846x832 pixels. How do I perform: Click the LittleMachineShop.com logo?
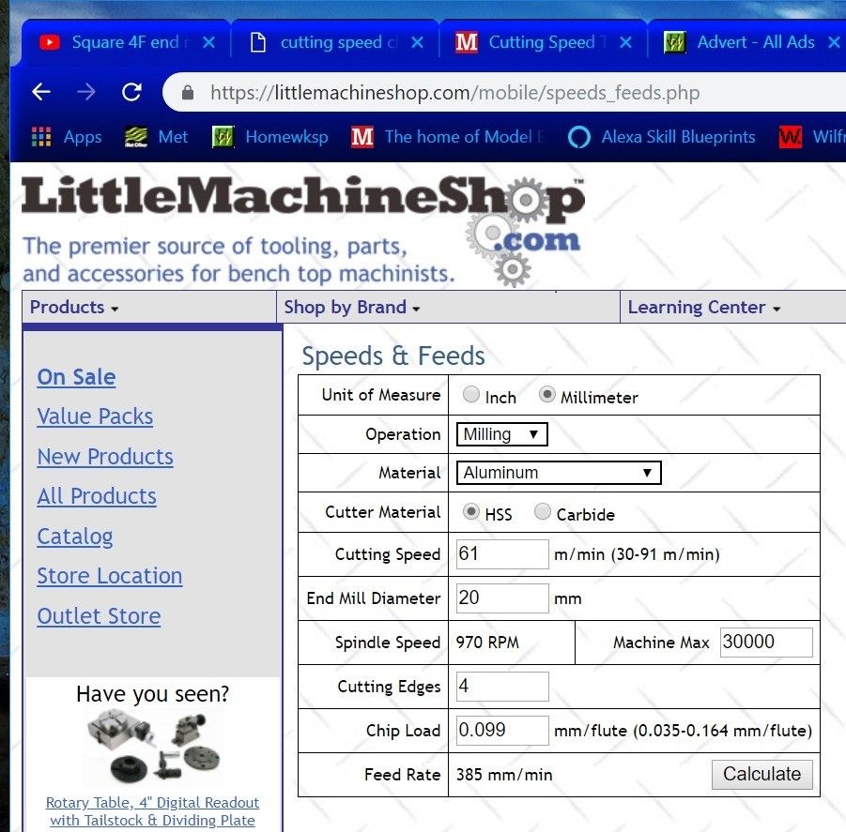302,231
